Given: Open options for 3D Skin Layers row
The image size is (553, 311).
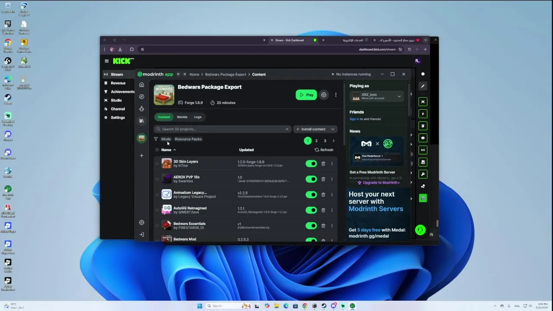Looking at the screenshot, I should [x=332, y=164].
